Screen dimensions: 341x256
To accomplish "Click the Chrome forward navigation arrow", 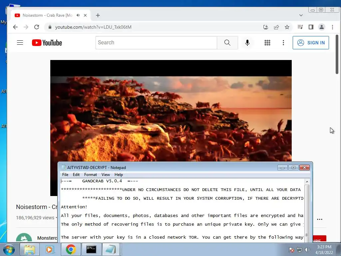I will pos(26,27).
